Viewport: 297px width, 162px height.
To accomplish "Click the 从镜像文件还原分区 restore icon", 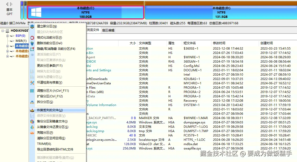I will pyautogui.click(x=32, y=127).
